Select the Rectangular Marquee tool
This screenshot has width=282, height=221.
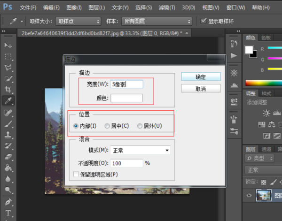[8, 56]
